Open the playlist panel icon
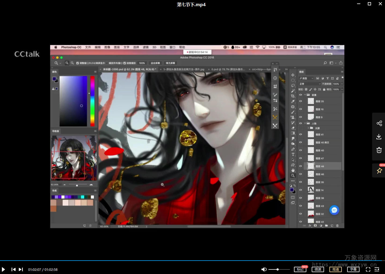Viewport: 385px width, 274px height. click(x=377, y=269)
